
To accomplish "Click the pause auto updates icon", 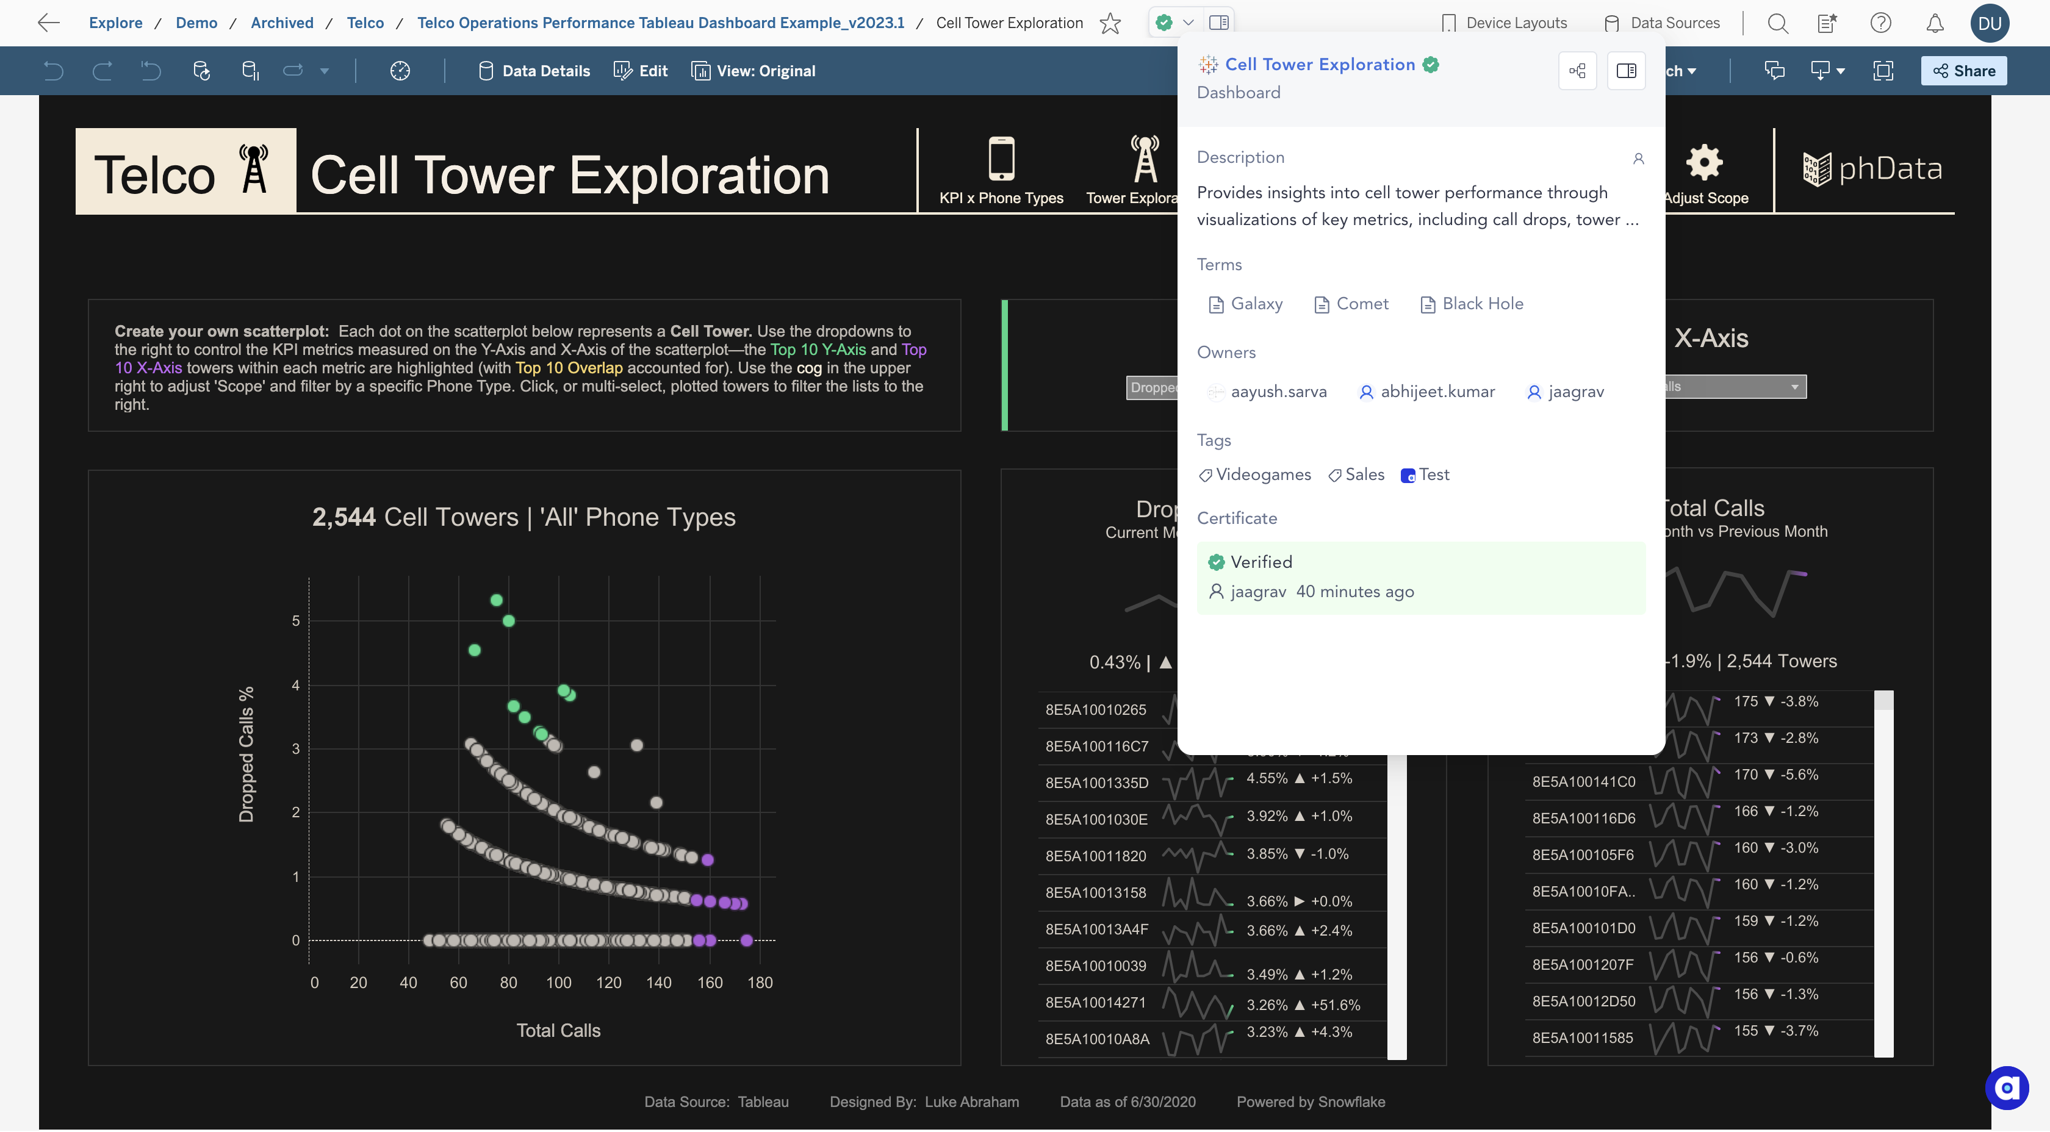I will [x=251, y=71].
